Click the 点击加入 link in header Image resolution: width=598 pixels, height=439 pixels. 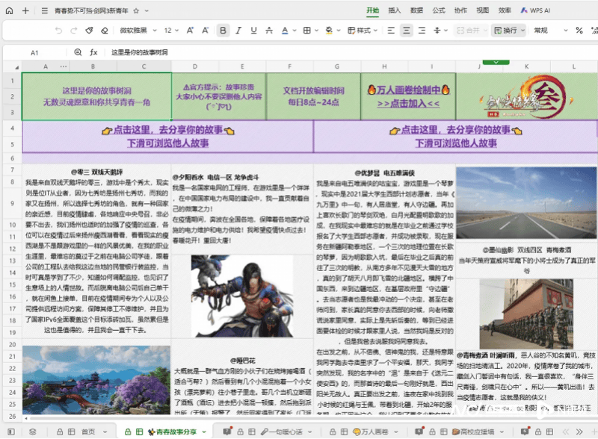408,103
